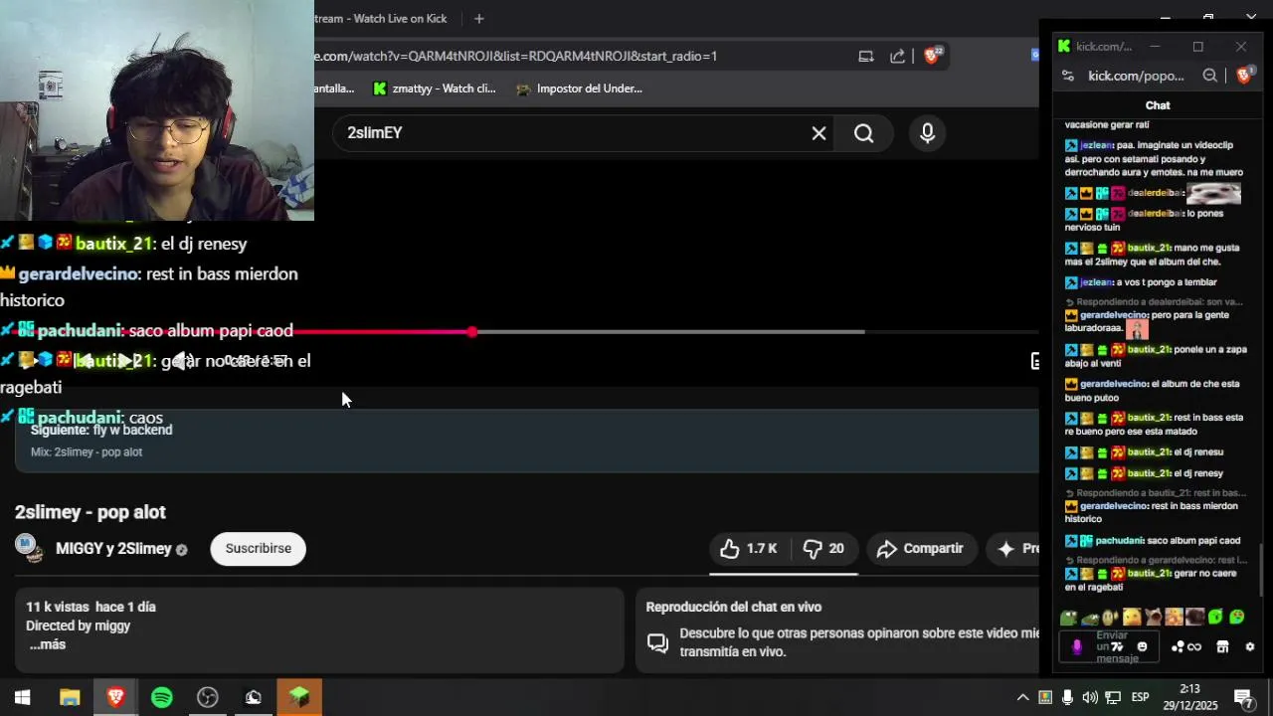This screenshot has width=1273, height=716.
Task: Like the video with 1.7 K likes
Action: 749,549
